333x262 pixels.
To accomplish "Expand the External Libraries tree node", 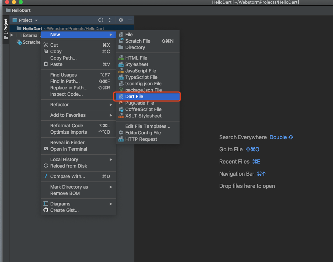I will point(12,35).
